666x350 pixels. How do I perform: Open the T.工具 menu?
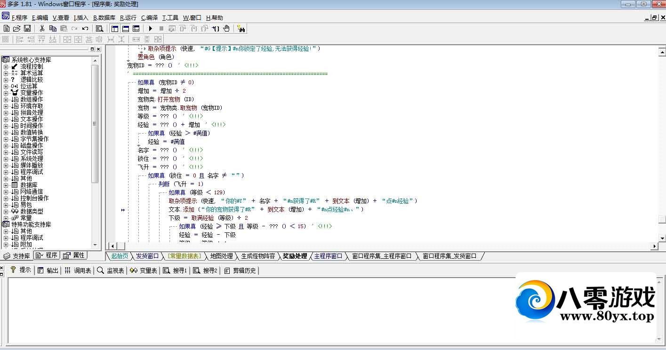point(170,17)
